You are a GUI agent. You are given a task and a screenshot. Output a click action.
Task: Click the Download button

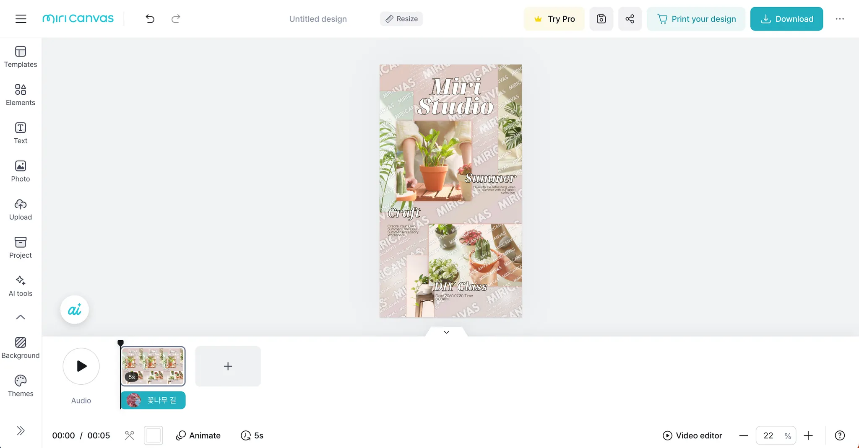coord(786,19)
